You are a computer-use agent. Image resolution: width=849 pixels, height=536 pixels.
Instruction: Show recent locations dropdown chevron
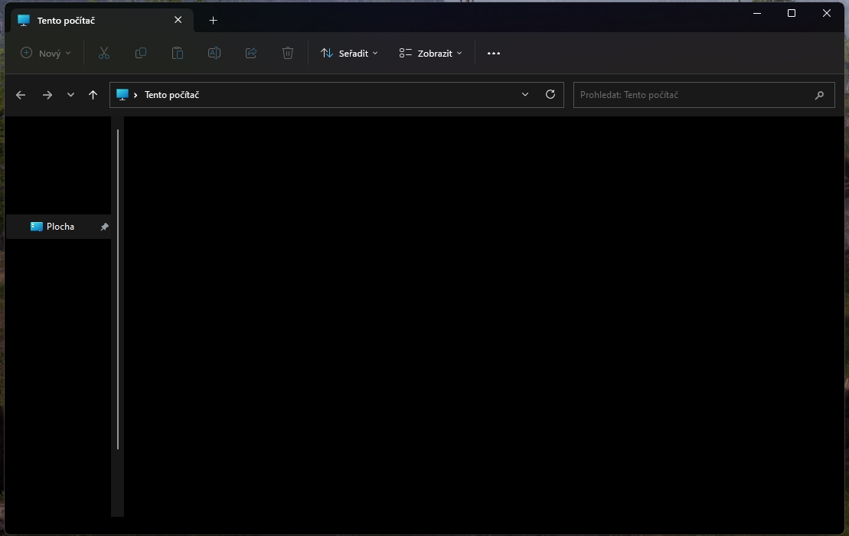(70, 95)
